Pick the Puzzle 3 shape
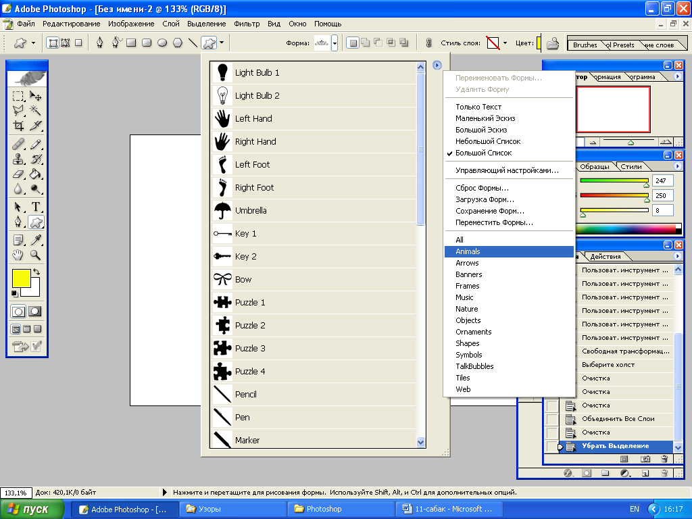This screenshot has width=692, height=519. (314, 348)
